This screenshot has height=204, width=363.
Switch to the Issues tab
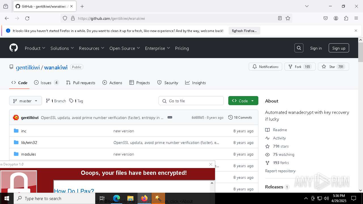point(47,83)
